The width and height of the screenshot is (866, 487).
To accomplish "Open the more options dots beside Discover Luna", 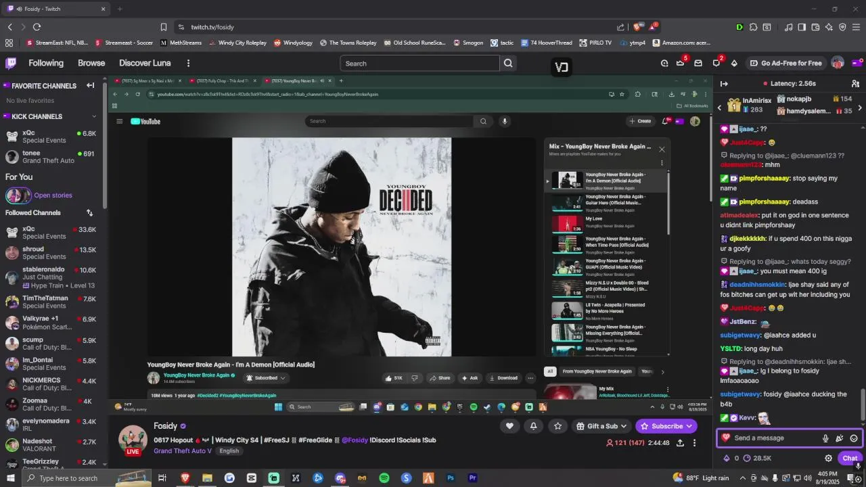I will [188, 63].
